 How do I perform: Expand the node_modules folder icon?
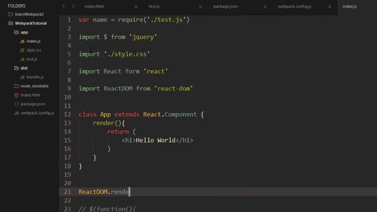pos(16,86)
